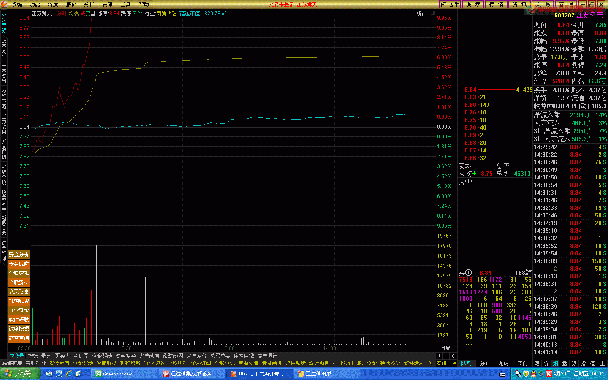
Task: Zoom out the chart with the − button
Action: 446,356
